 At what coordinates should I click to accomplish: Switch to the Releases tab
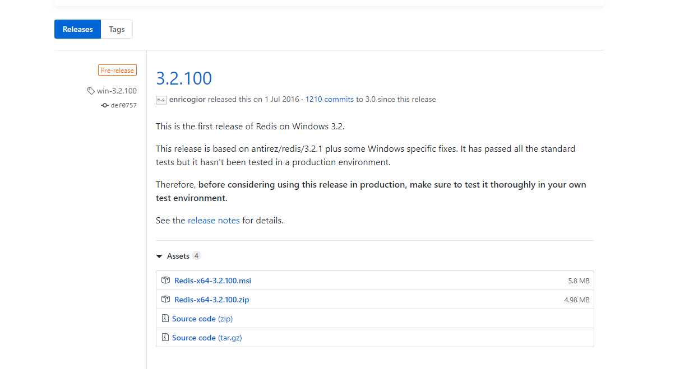[77, 29]
